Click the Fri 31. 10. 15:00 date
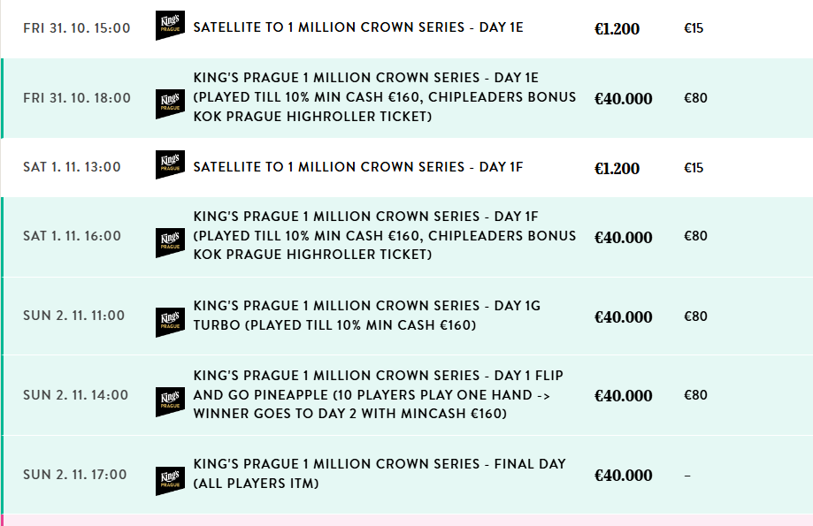 77,28
